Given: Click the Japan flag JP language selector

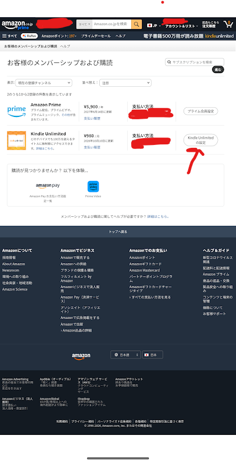Looking at the screenshot, I should [x=154, y=26].
